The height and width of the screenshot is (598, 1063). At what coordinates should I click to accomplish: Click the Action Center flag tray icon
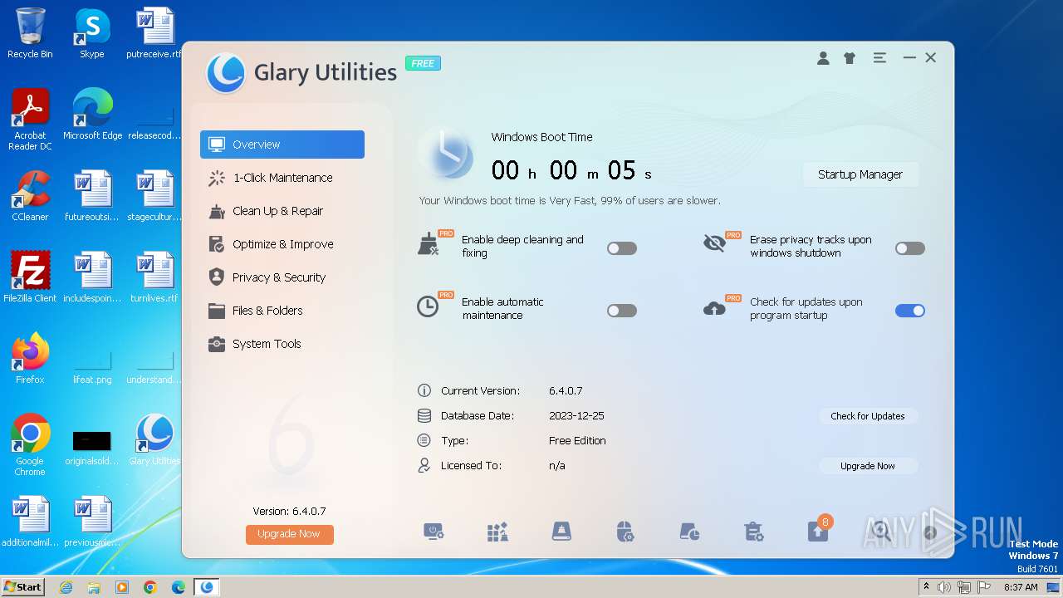[x=984, y=587]
